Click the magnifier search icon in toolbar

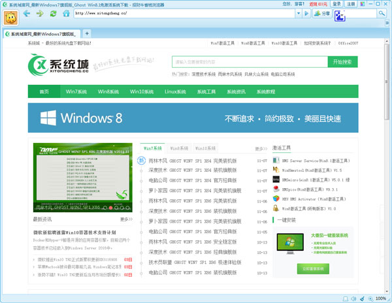tap(382, 14)
